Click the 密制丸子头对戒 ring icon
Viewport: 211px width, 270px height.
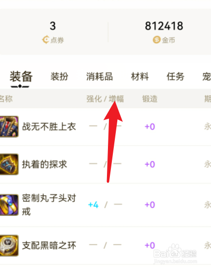(9, 205)
